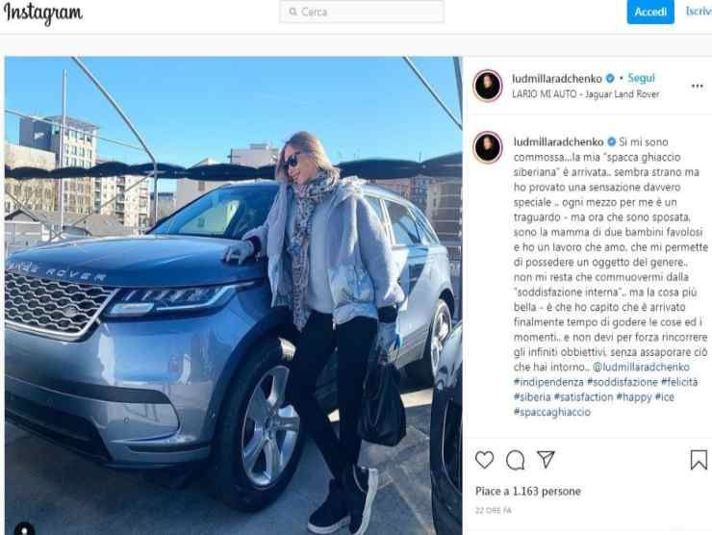Click the tagged people icon on photo
The height and width of the screenshot is (535, 712).
point(24,529)
